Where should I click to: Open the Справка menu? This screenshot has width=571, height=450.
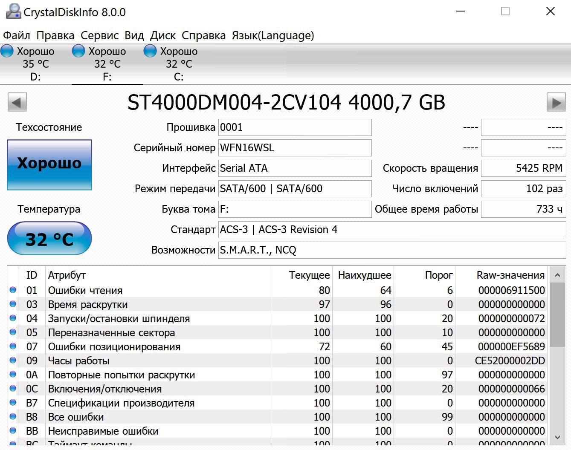[204, 35]
